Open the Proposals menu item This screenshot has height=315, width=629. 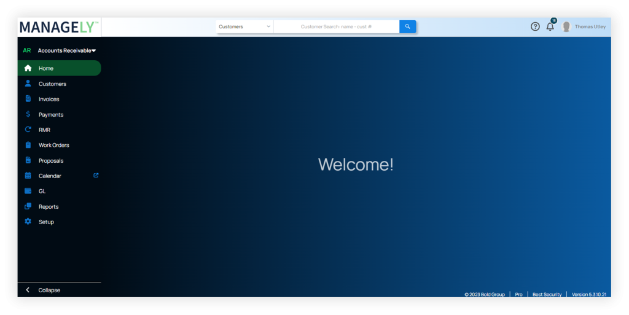coord(51,160)
